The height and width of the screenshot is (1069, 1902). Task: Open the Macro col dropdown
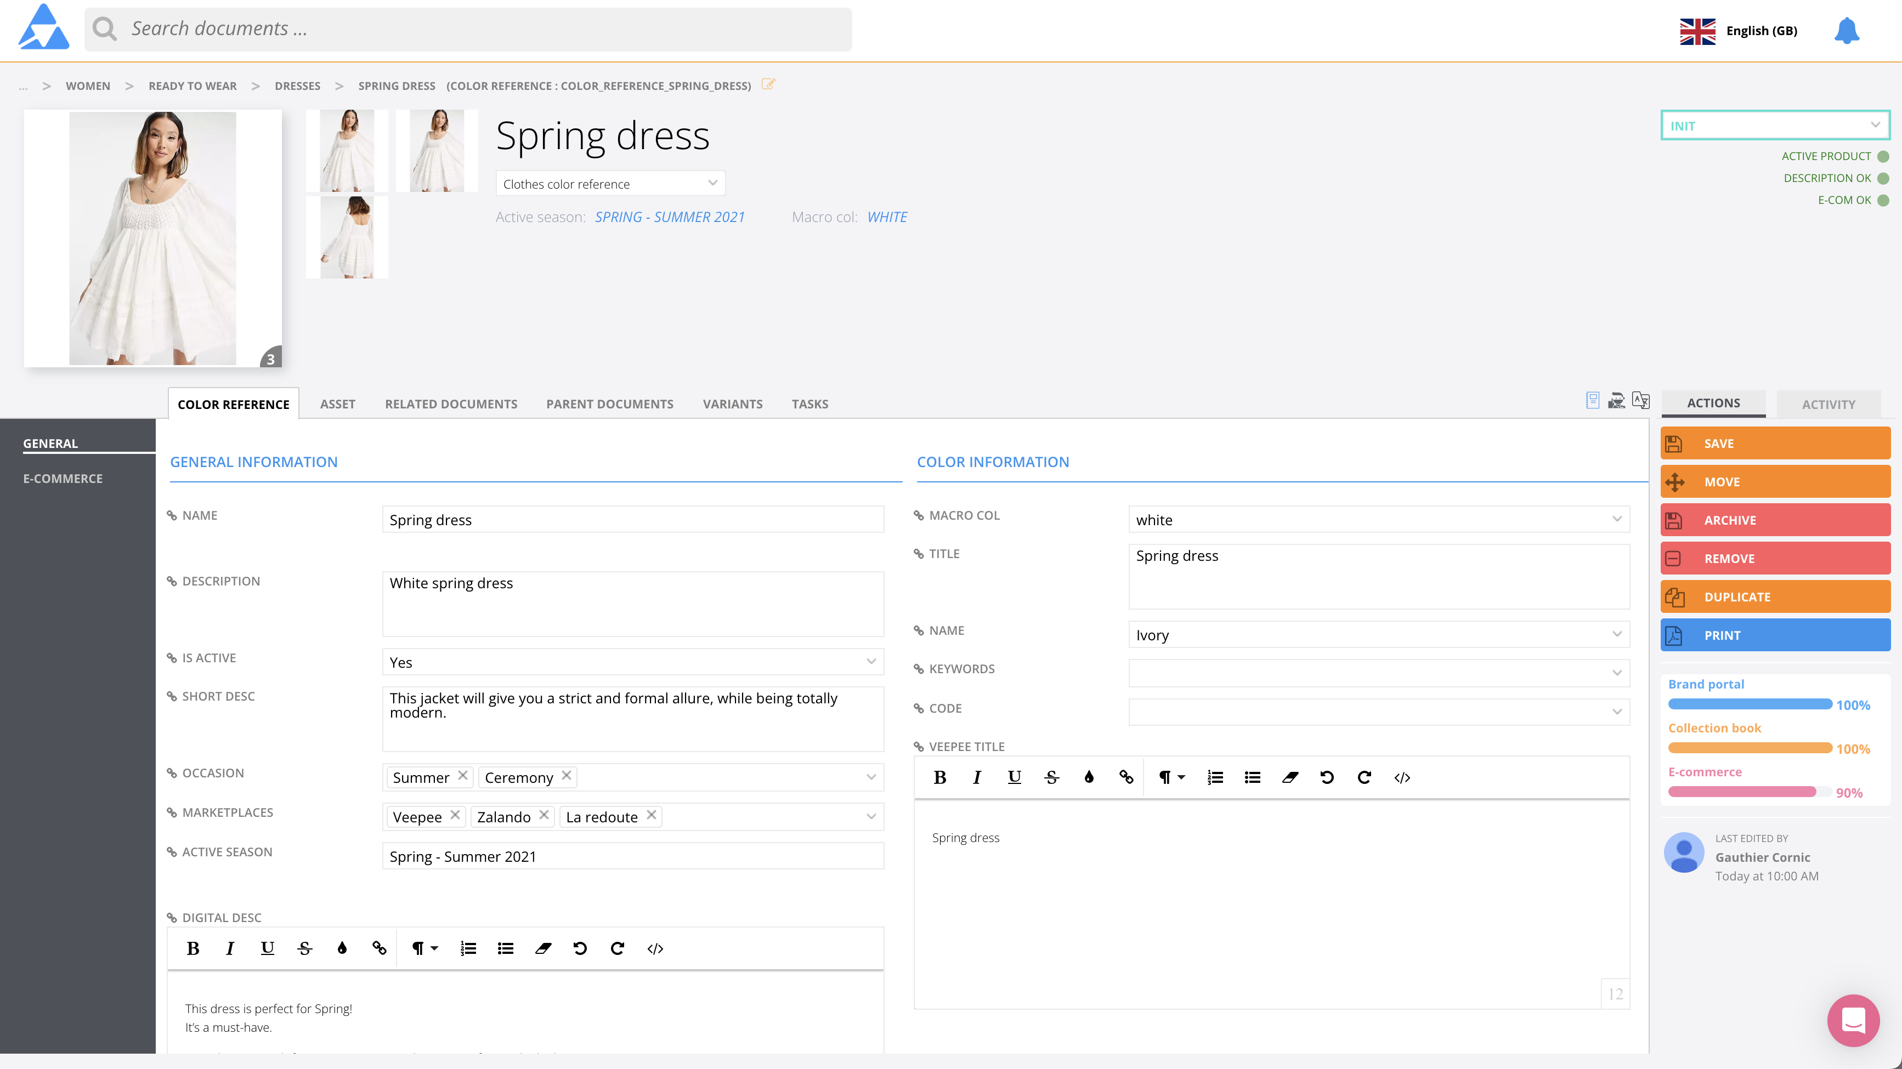(x=1378, y=519)
